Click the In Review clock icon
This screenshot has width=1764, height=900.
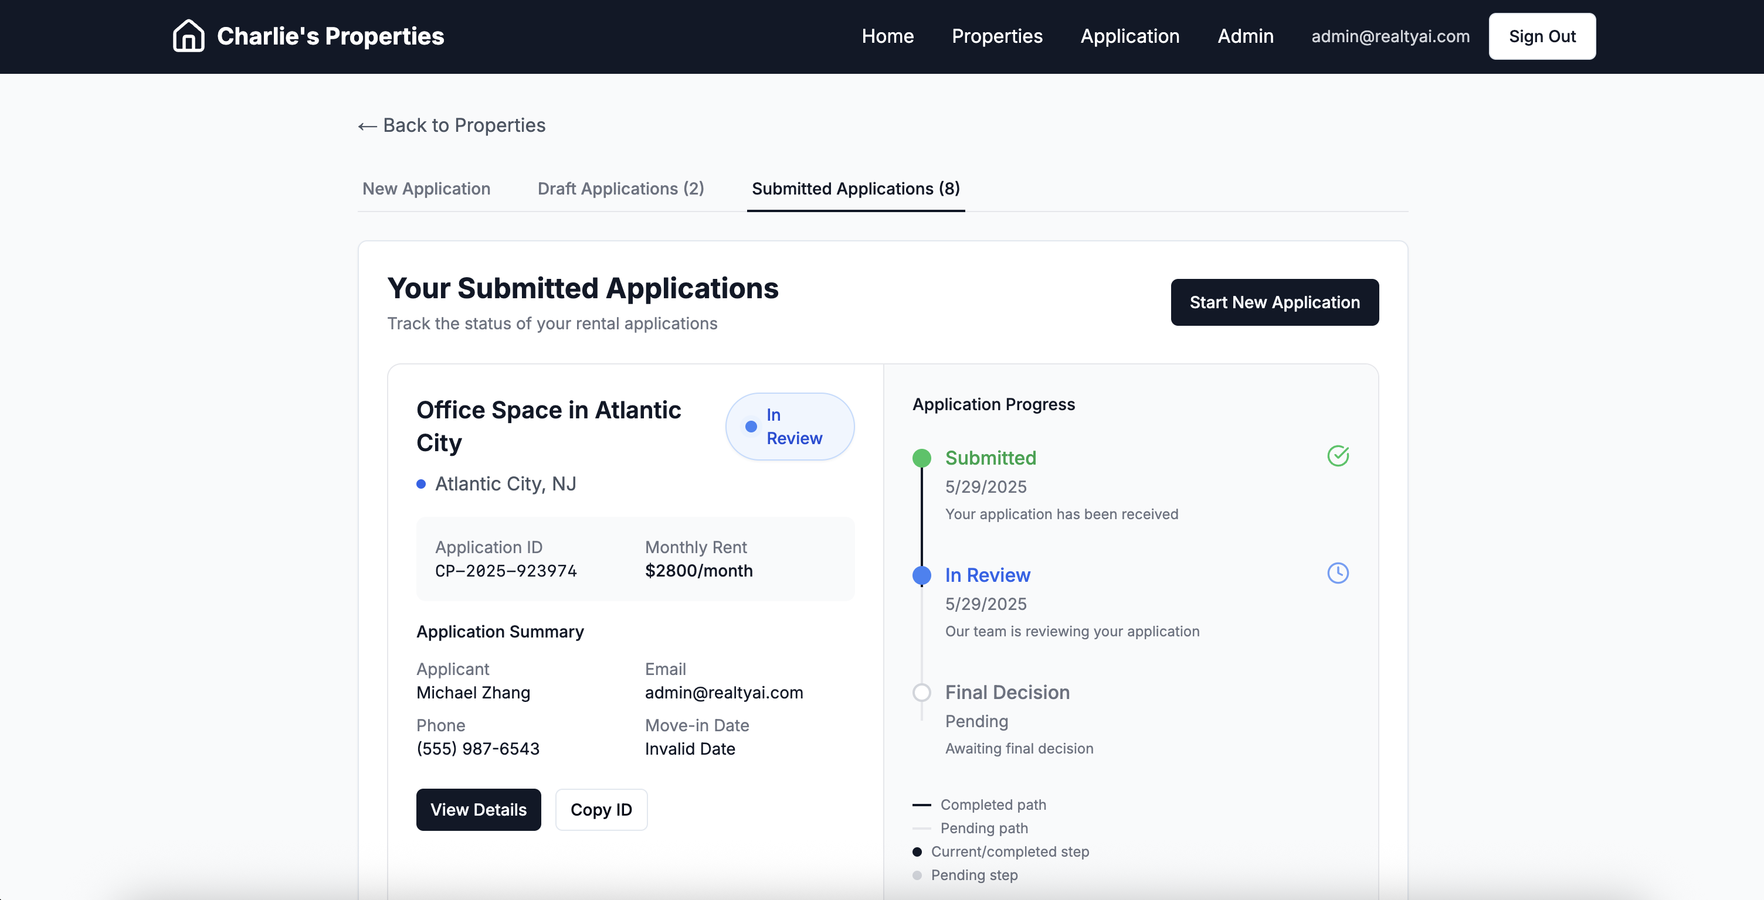click(x=1338, y=573)
